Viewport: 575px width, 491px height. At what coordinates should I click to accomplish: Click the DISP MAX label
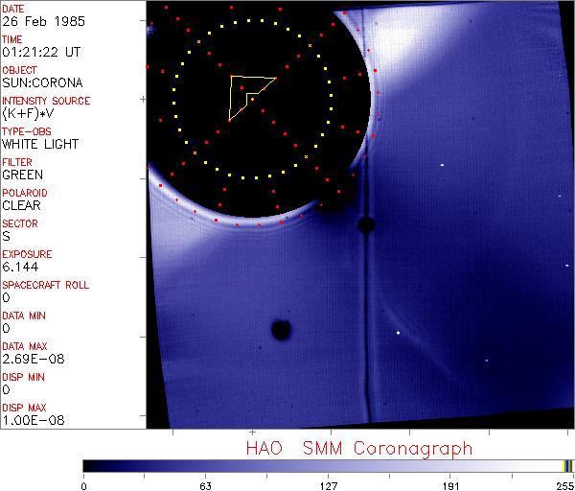[24, 408]
